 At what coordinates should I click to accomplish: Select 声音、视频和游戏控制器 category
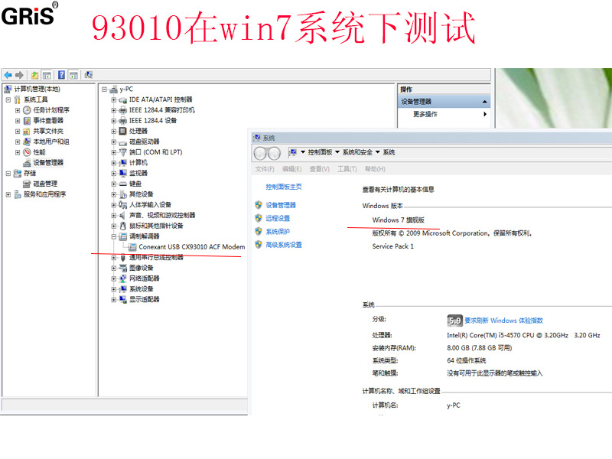coord(162,215)
